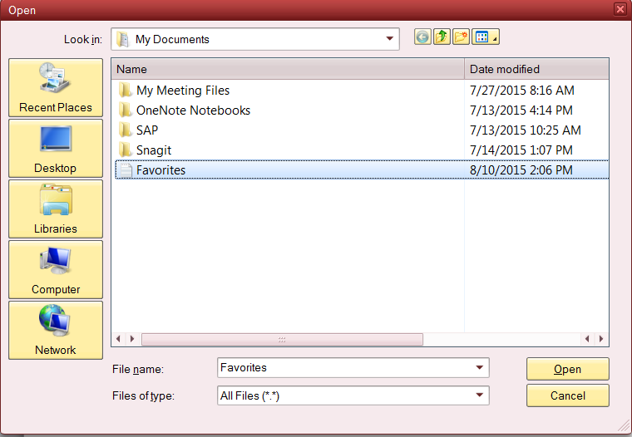This screenshot has width=632, height=437.
Task: Click the horizontal scrollbar in file list
Action: [282, 339]
